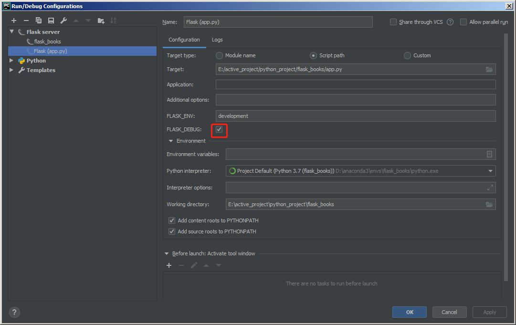The width and height of the screenshot is (516, 325).
Task: Switch to the Logs tab
Action: click(217, 40)
